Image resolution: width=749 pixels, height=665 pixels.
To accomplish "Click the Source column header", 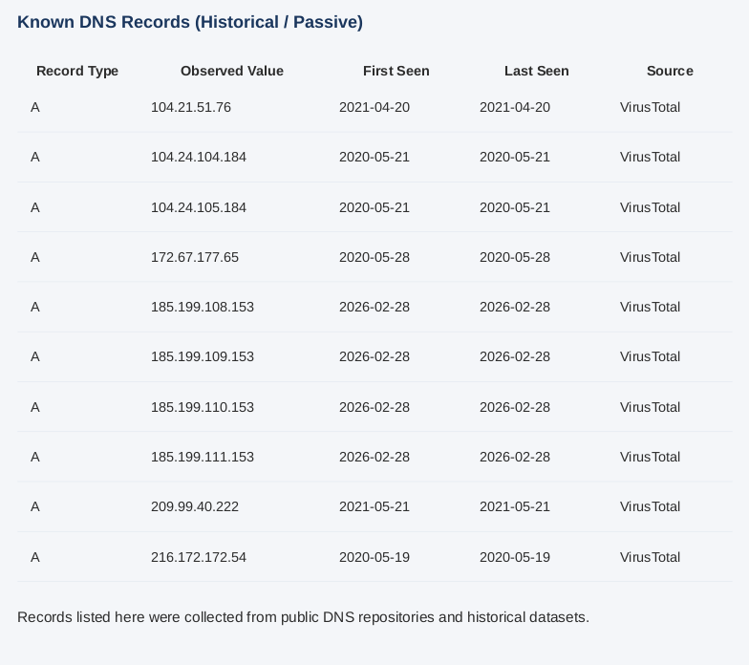I will pyautogui.click(x=670, y=71).
